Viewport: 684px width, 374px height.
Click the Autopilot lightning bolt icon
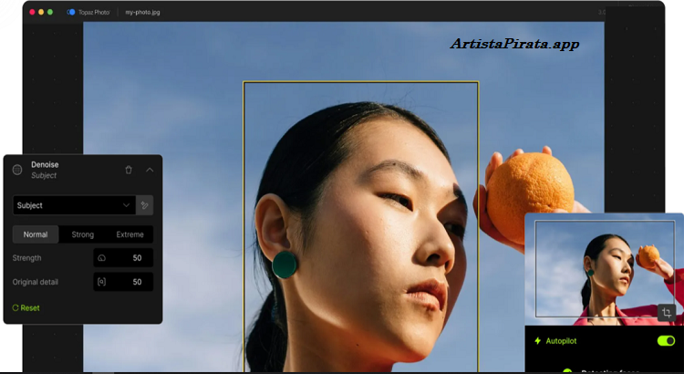point(537,340)
